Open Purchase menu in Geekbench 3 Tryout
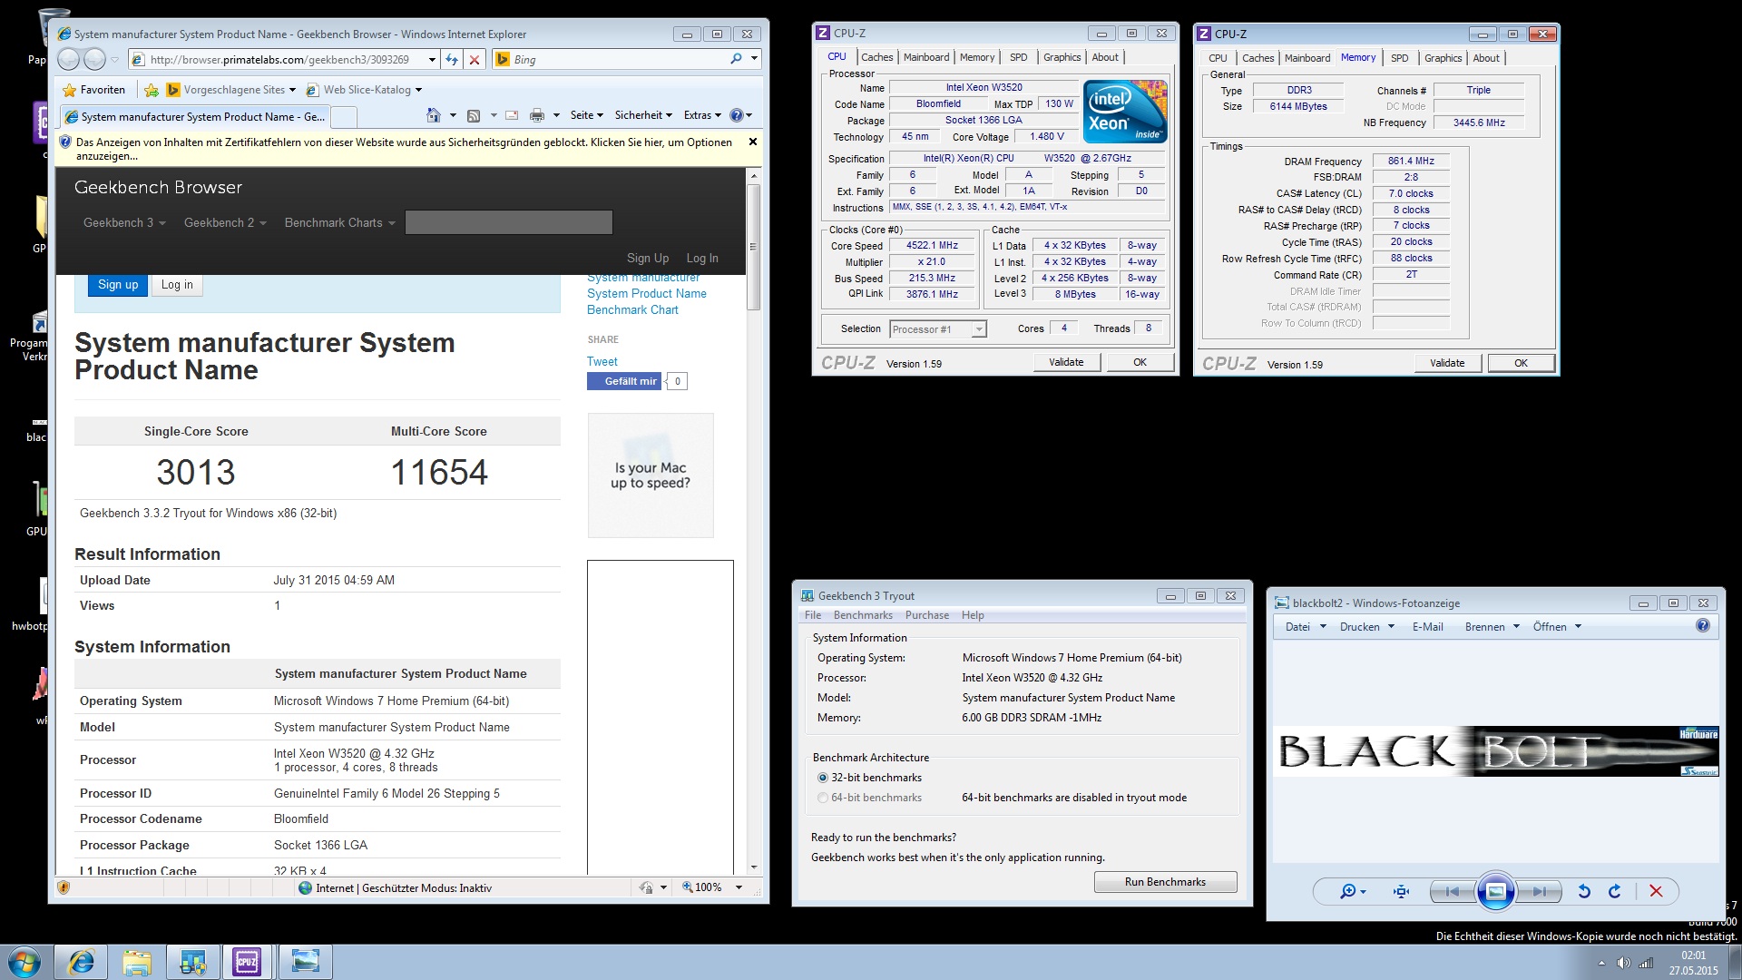The image size is (1742, 980). click(927, 615)
